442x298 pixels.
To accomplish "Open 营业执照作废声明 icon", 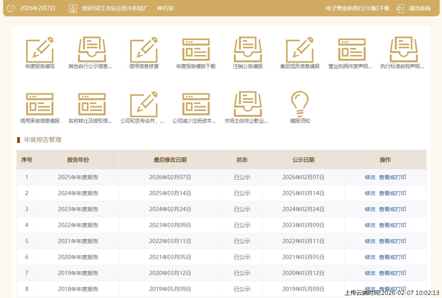I will click(x=352, y=50).
